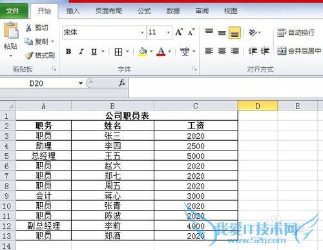Switch to the 开始 Home tab
Viewport: 323px width, 250px height.
tap(45, 11)
